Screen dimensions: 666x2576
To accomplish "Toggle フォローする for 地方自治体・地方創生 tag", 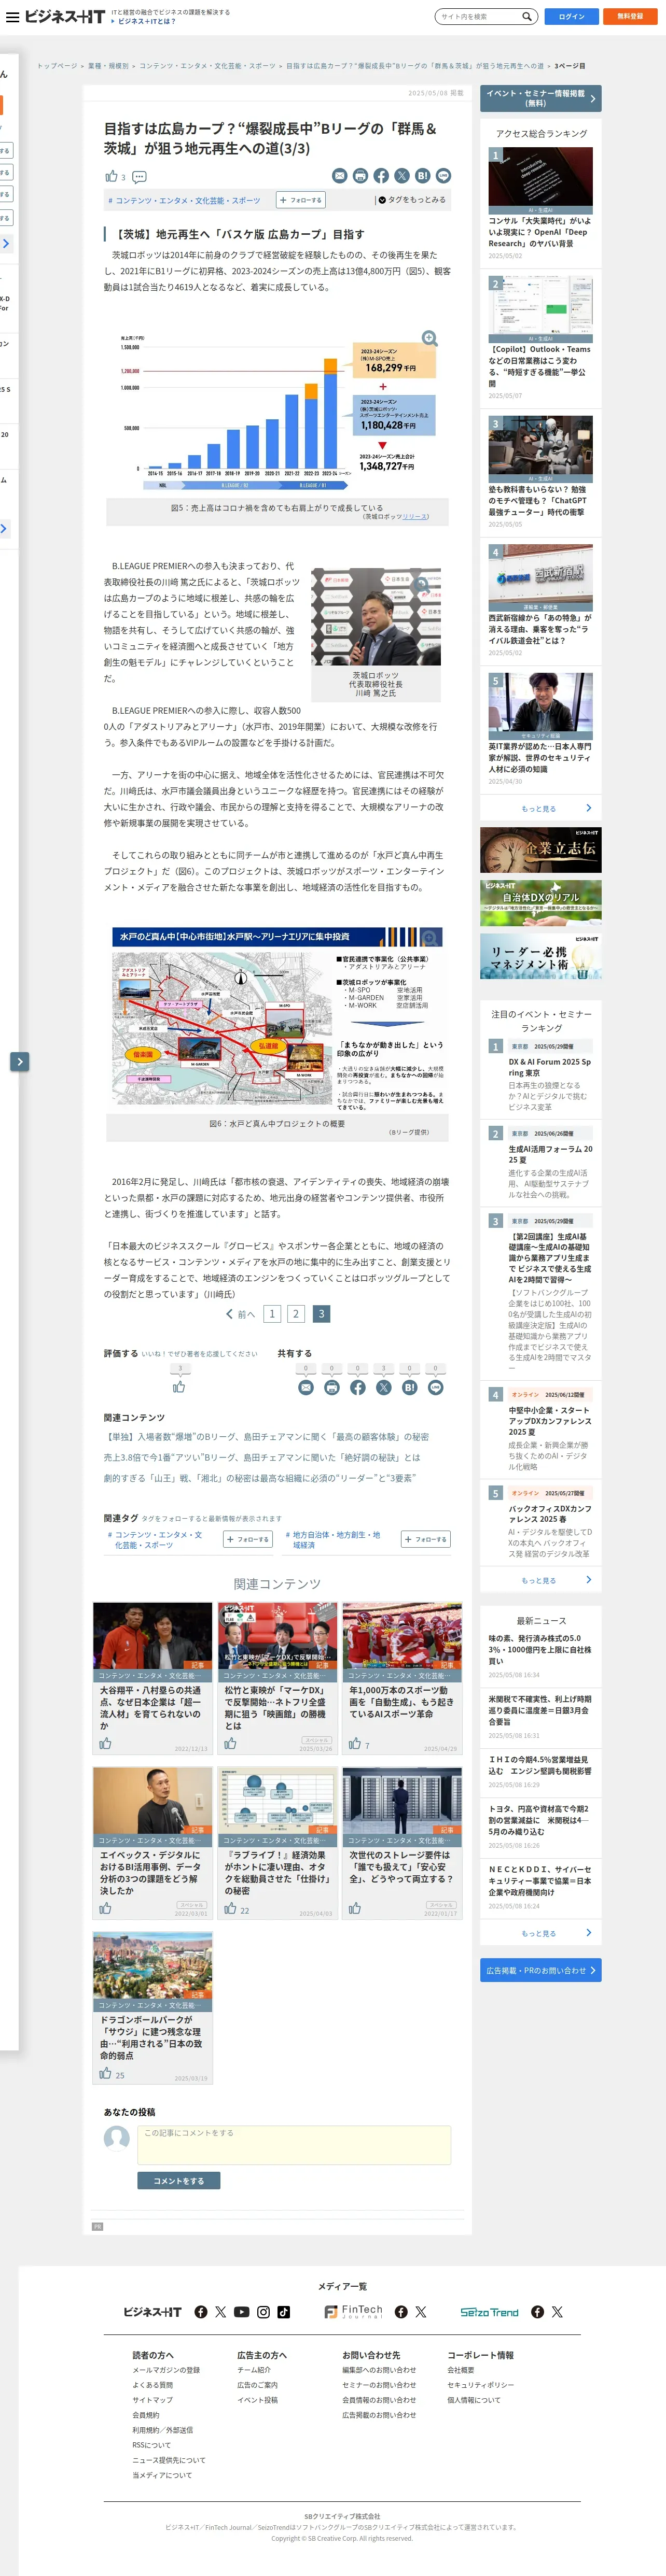I will point(426,1539).
